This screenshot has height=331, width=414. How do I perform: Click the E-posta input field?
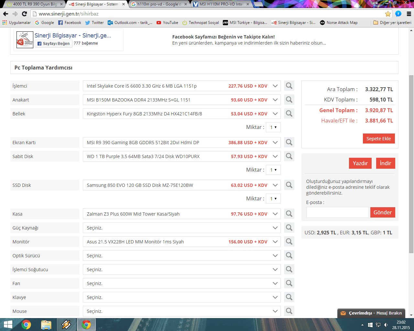(x=337, y=212)
